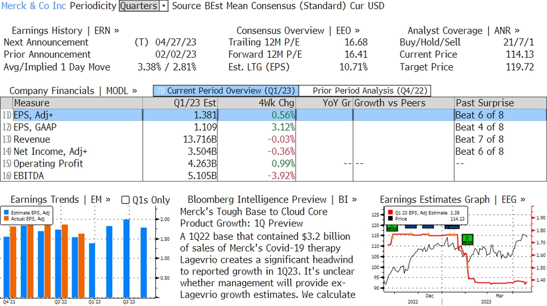Click the Est. LTG (EPS) value 10.71%

(x=354, y=67)
